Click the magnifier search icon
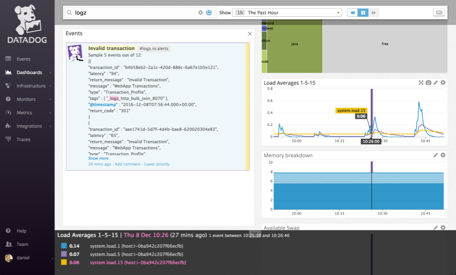The image size is (456, 275). (69, 13)
